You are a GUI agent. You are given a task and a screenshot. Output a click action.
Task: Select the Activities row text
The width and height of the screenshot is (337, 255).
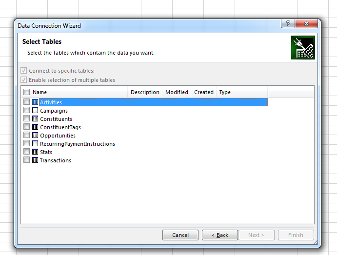51,102
